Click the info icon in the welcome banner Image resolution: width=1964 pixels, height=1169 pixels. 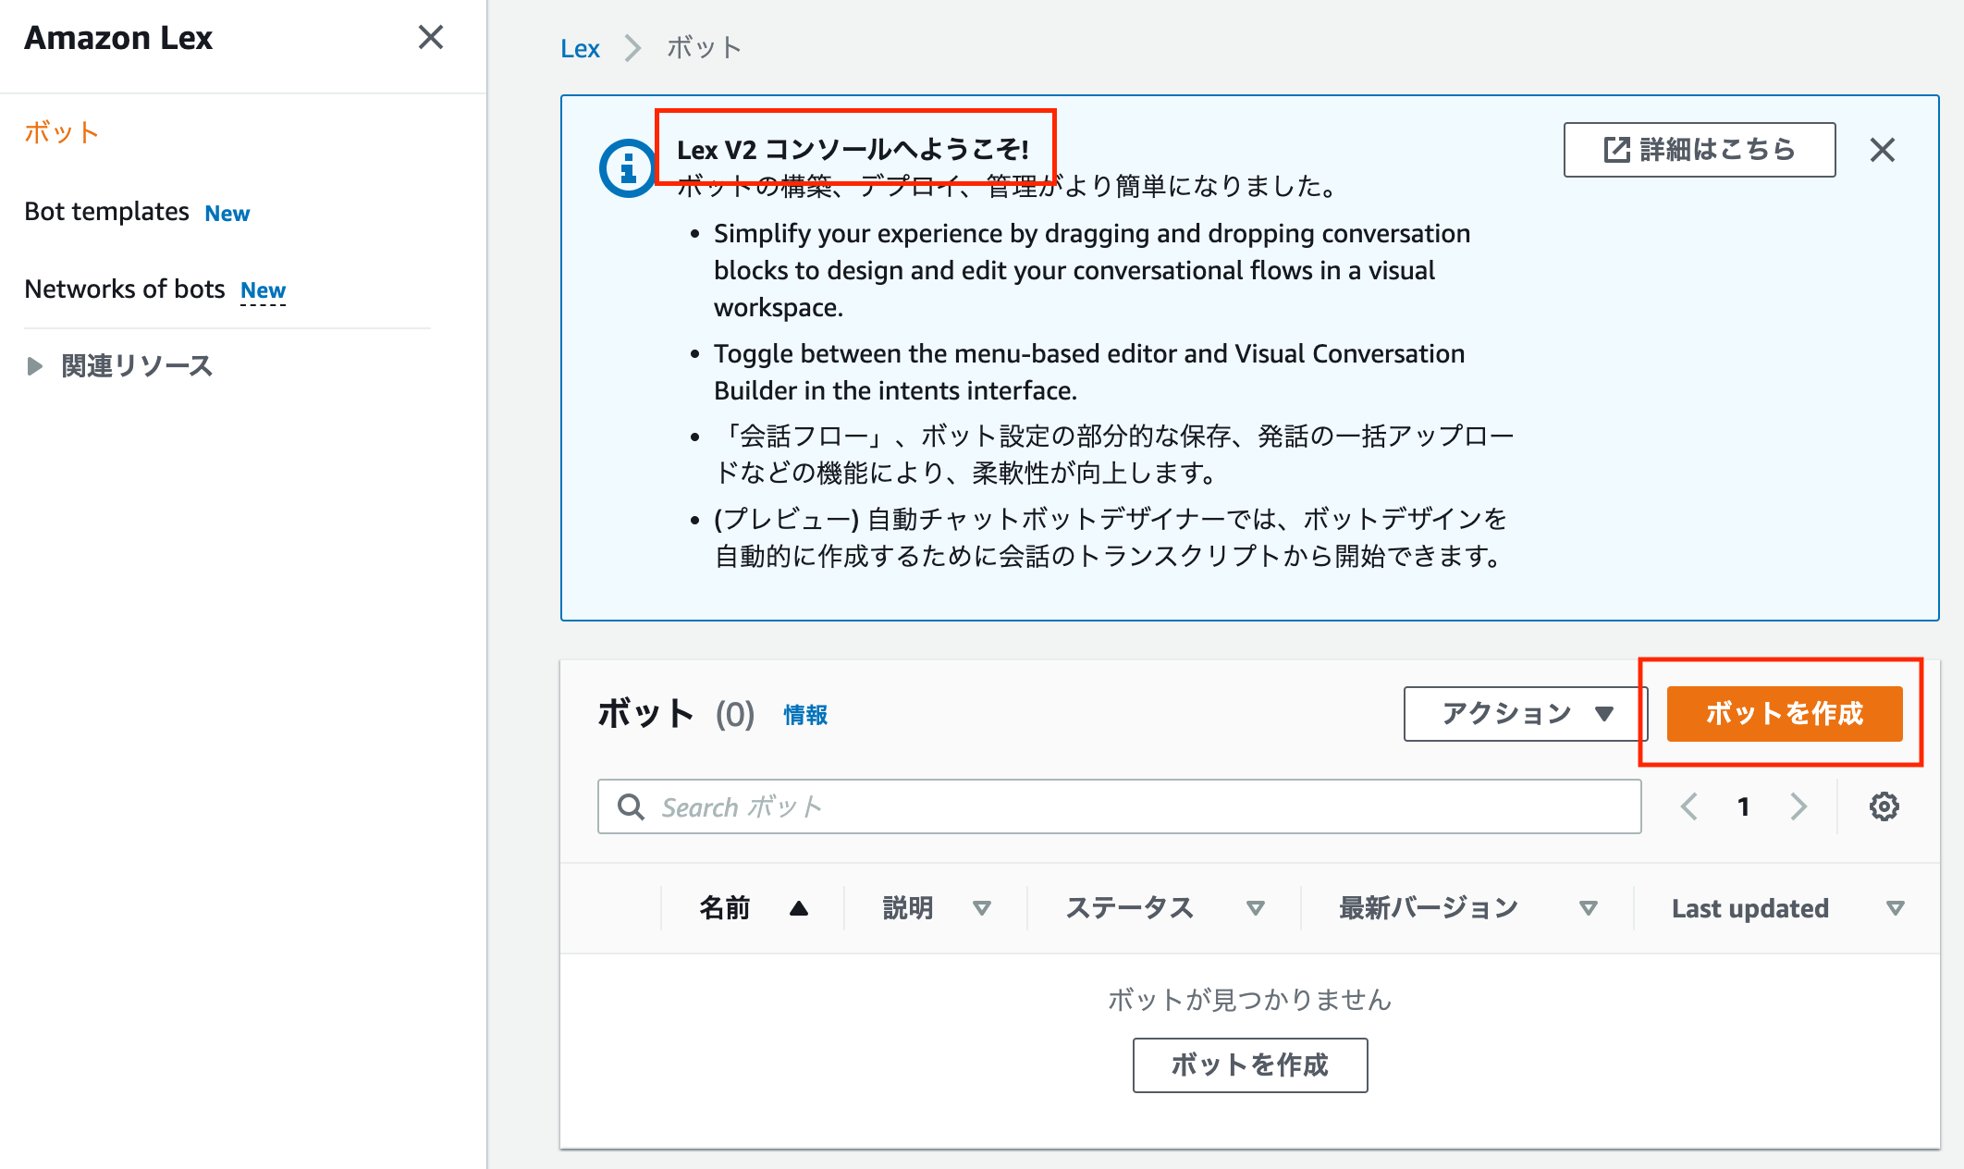(x=627, y=168)
